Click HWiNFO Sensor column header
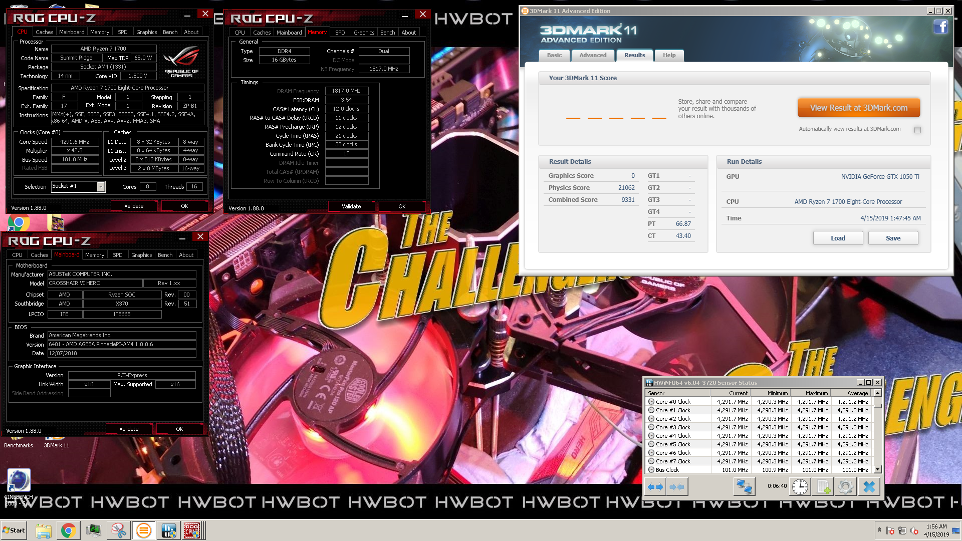 [x=678, y=393]
